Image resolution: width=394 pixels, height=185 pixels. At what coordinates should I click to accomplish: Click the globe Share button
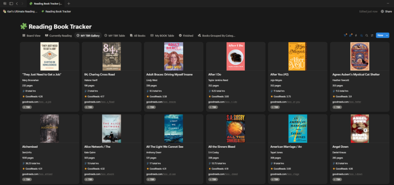pos(386,11)
